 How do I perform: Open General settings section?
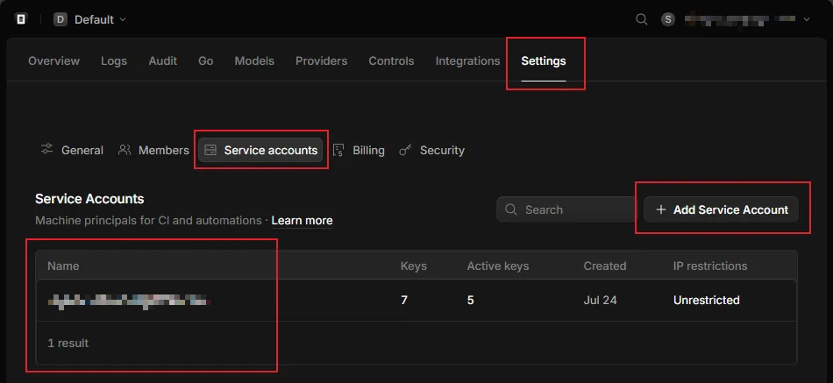(x=72, y=151)
